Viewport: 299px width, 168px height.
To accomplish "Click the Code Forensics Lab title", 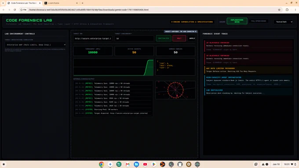I will pyautogui.click(x=29, y=20).
